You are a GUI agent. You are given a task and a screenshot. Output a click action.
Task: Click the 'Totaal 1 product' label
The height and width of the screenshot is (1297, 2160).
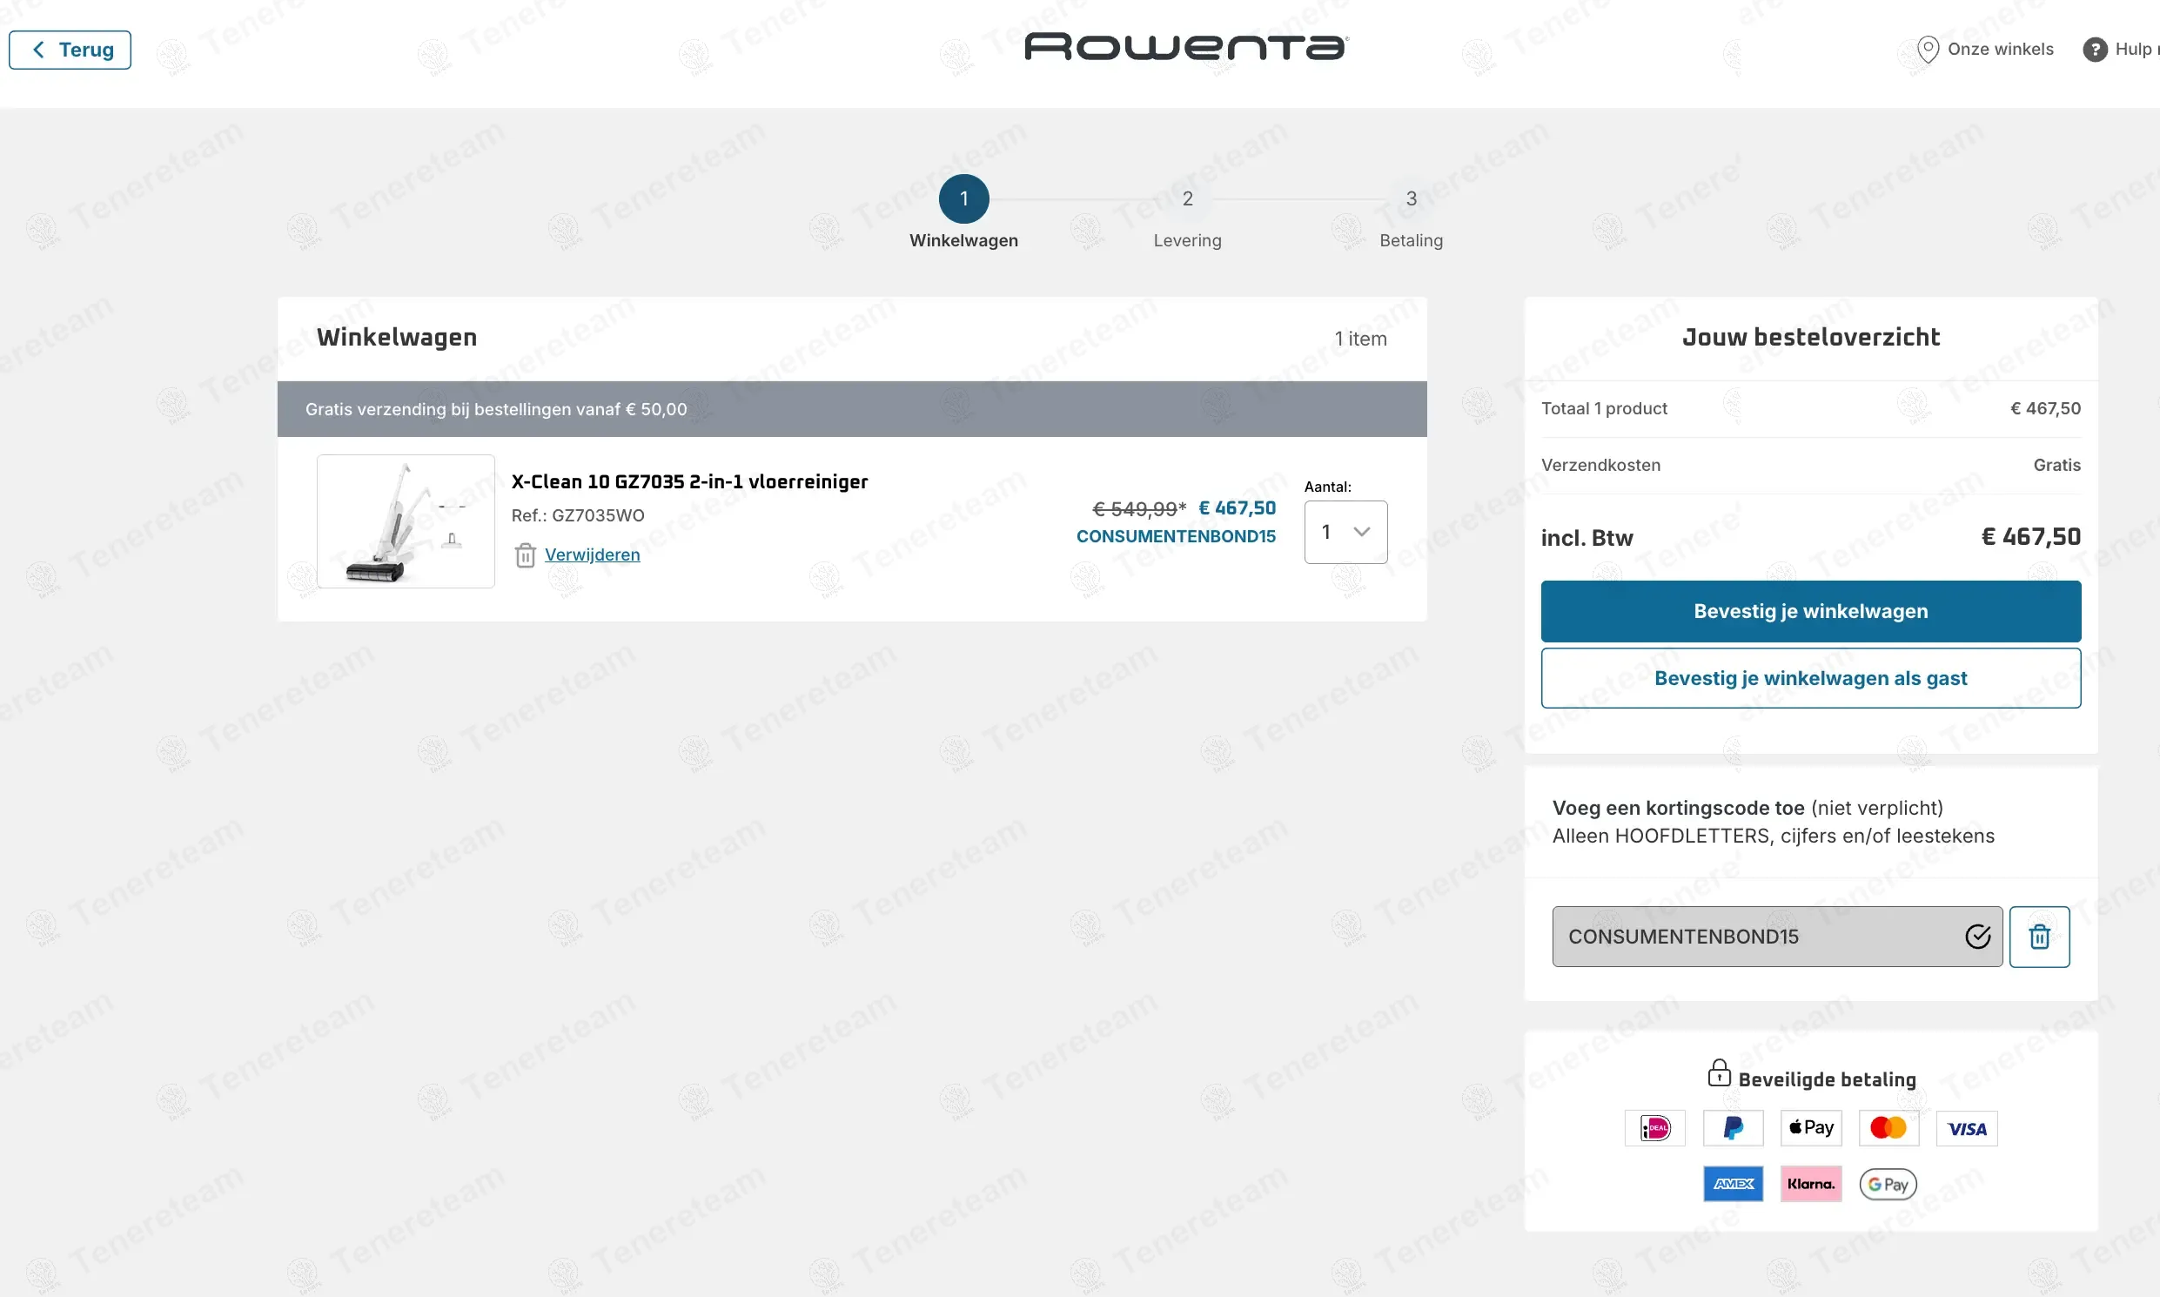[1604, 409]
